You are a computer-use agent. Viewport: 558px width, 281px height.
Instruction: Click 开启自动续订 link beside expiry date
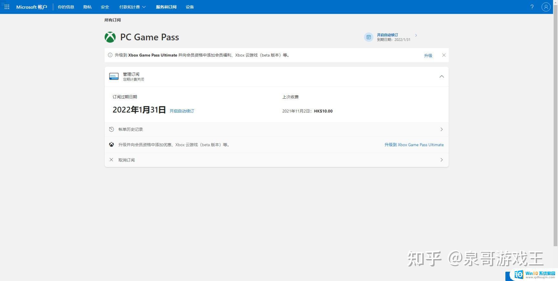coord(182,111)
